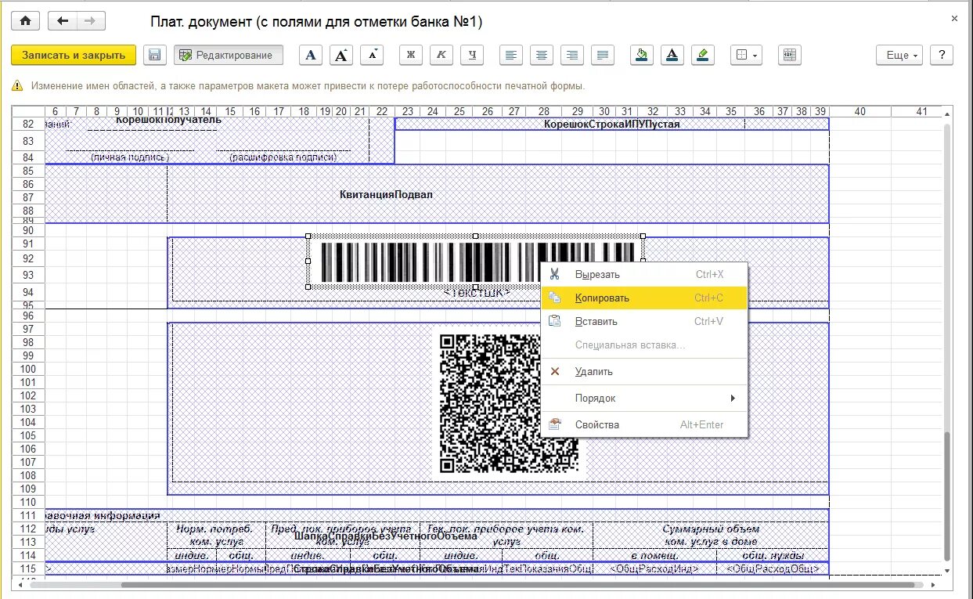This screenshot has height=599, width=973.
Task: Choose 'Копировать' in the context menu
Action: click(644, 298)
